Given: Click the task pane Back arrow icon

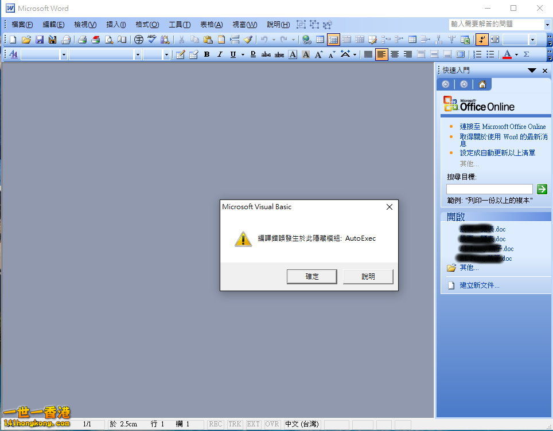Looking at the screenshot, I should [x=445, y=84].
